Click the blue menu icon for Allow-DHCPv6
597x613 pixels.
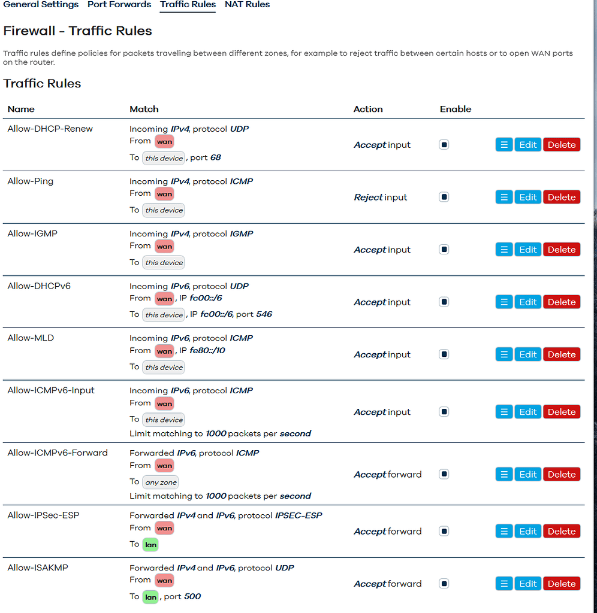[503, 302]
